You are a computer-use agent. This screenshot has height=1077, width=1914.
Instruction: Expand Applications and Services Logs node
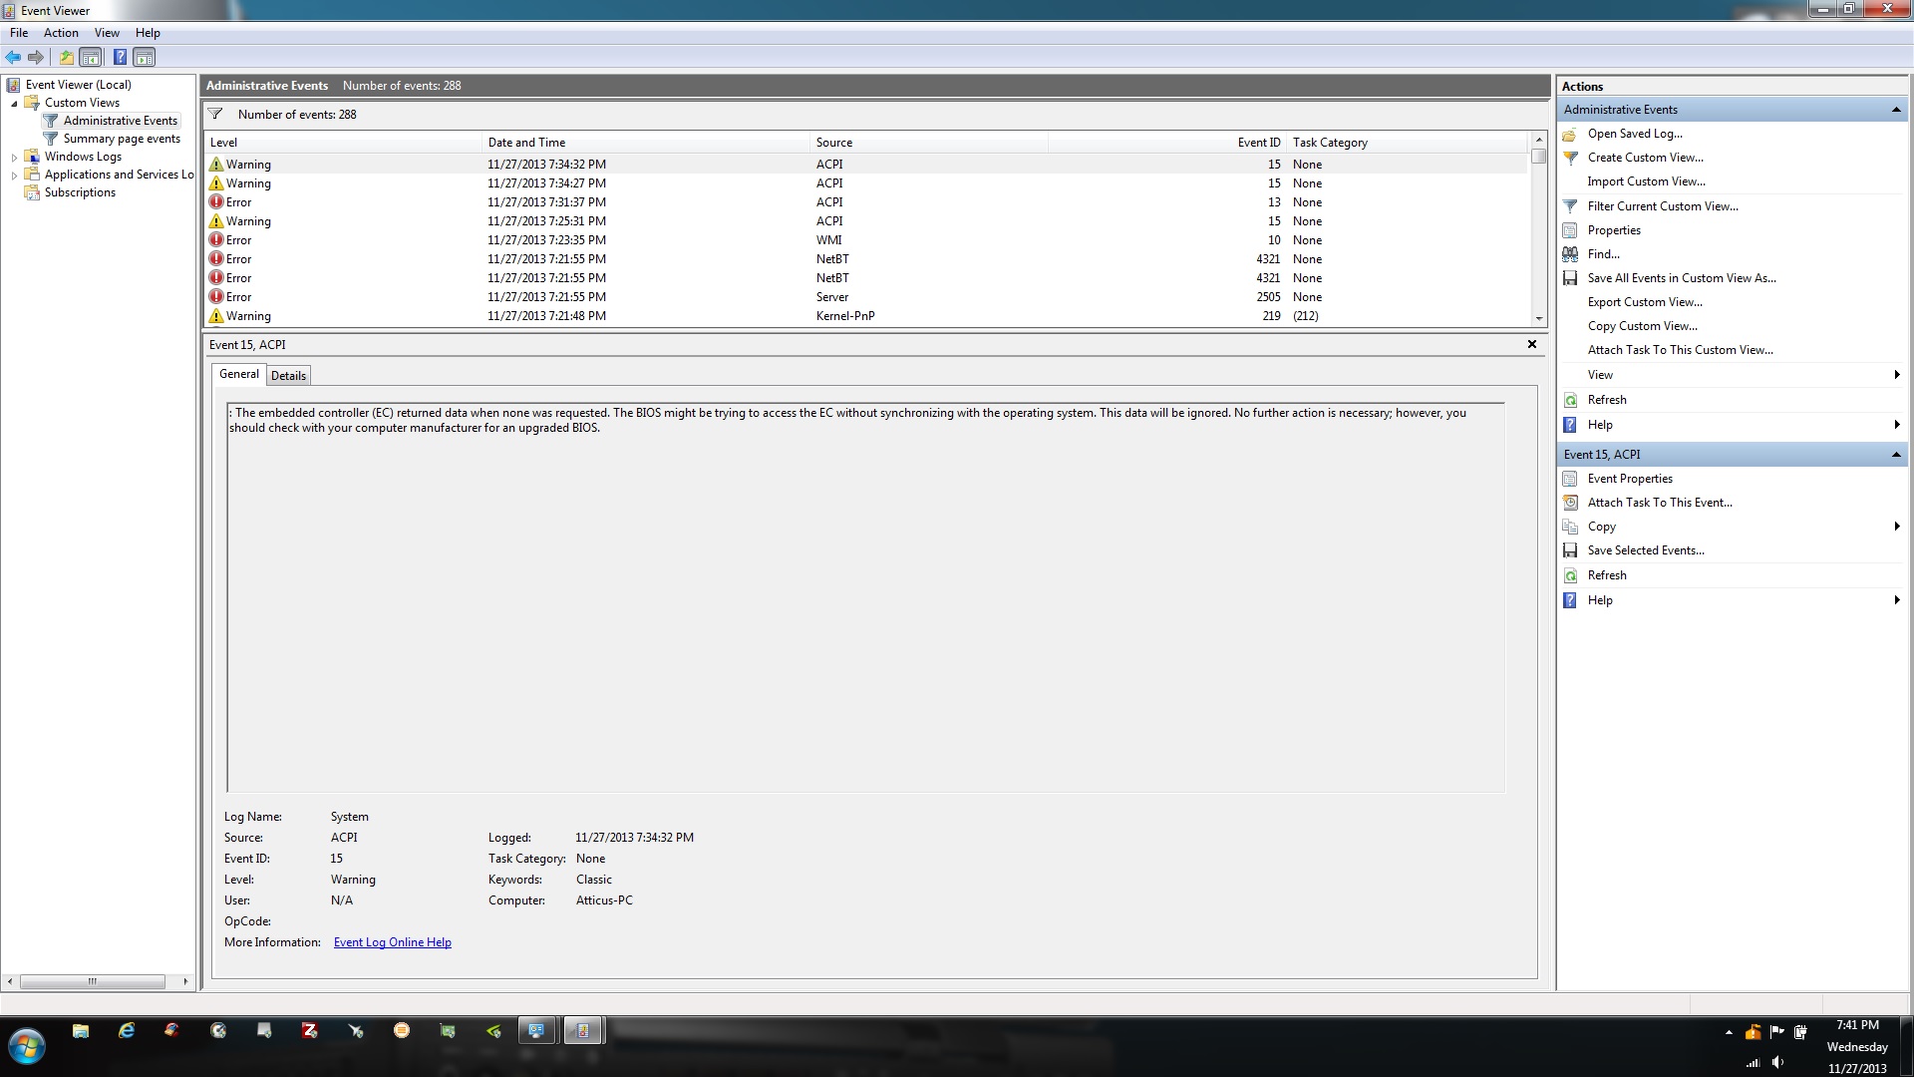[x=14, y=175]
